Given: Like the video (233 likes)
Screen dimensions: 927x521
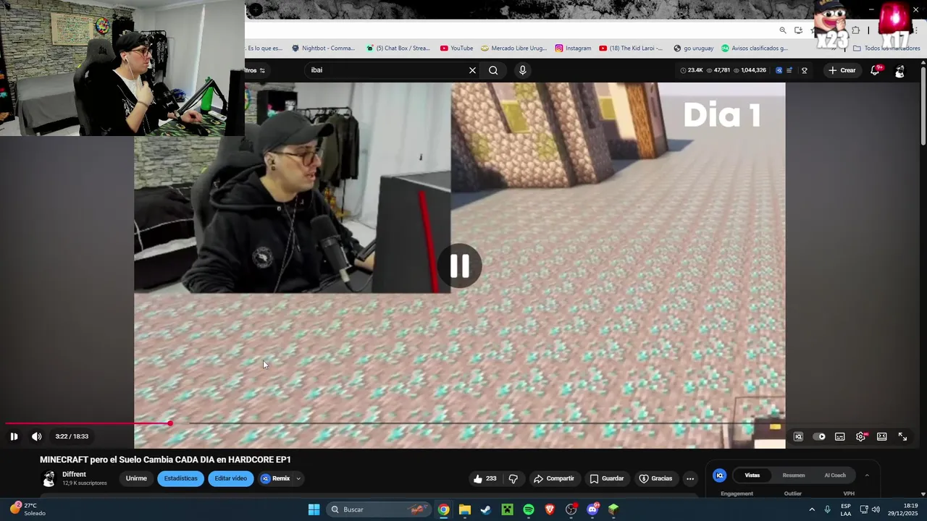Looking at the screenshot, I should pyautogui.click(x=485, y=478).
